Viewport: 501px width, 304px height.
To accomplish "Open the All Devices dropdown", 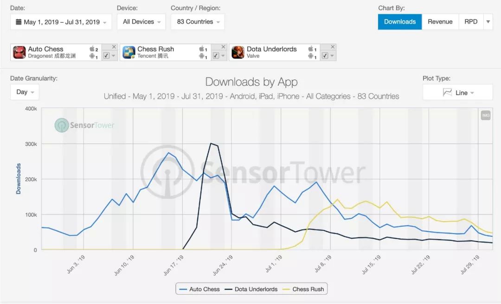I will 141,22.
